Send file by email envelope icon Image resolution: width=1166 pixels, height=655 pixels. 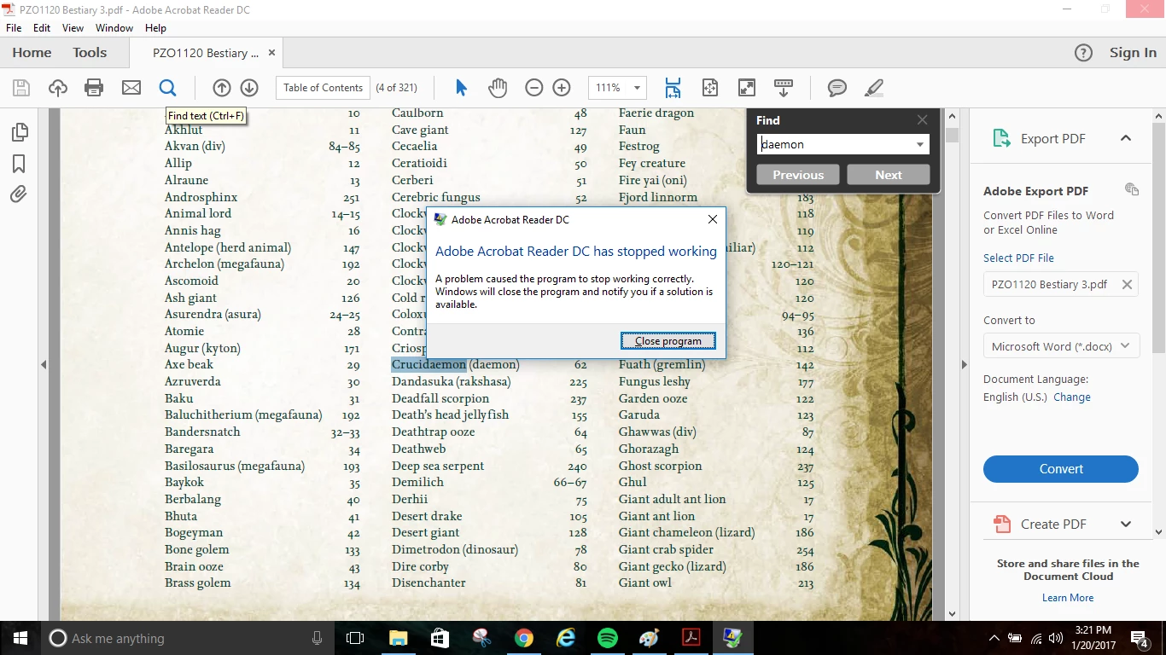[131, 88]
